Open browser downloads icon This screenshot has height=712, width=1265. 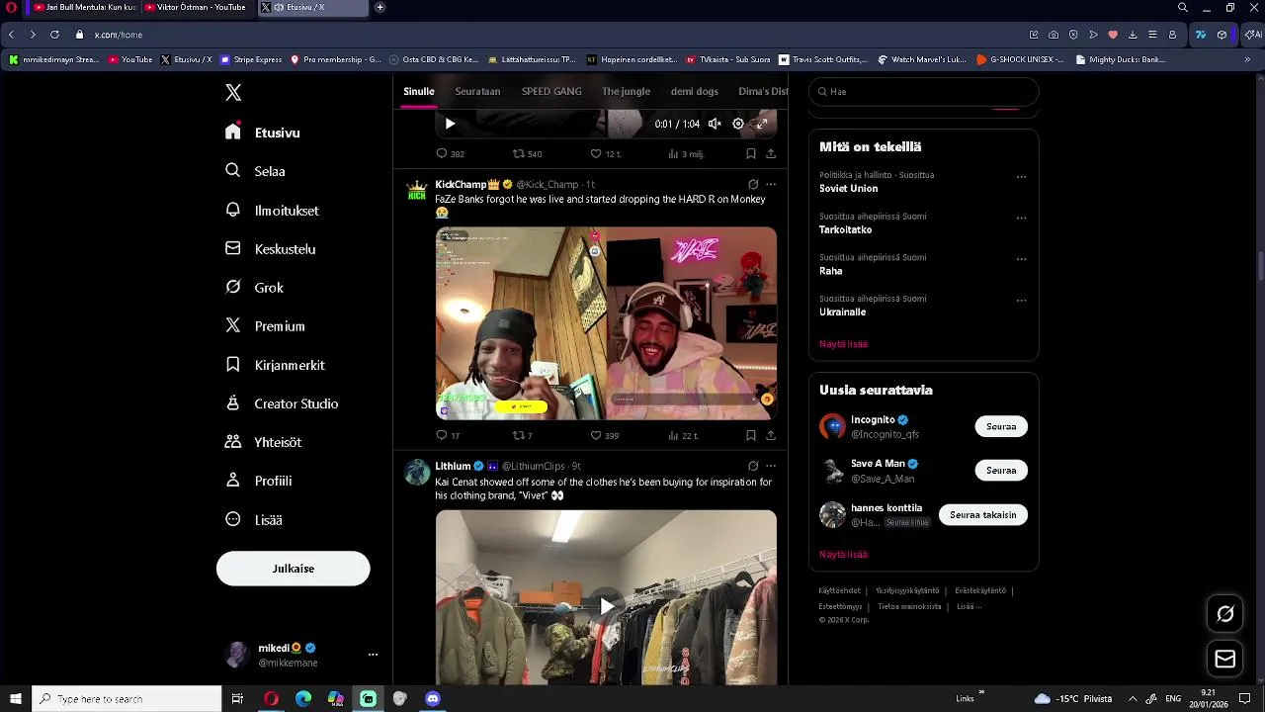(1133, 34)
